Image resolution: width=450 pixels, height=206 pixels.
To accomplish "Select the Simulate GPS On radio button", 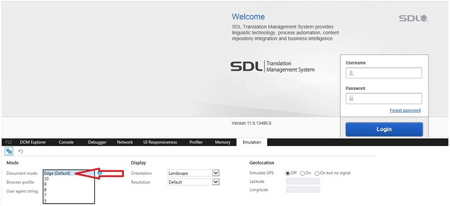I will click(302, 173).
